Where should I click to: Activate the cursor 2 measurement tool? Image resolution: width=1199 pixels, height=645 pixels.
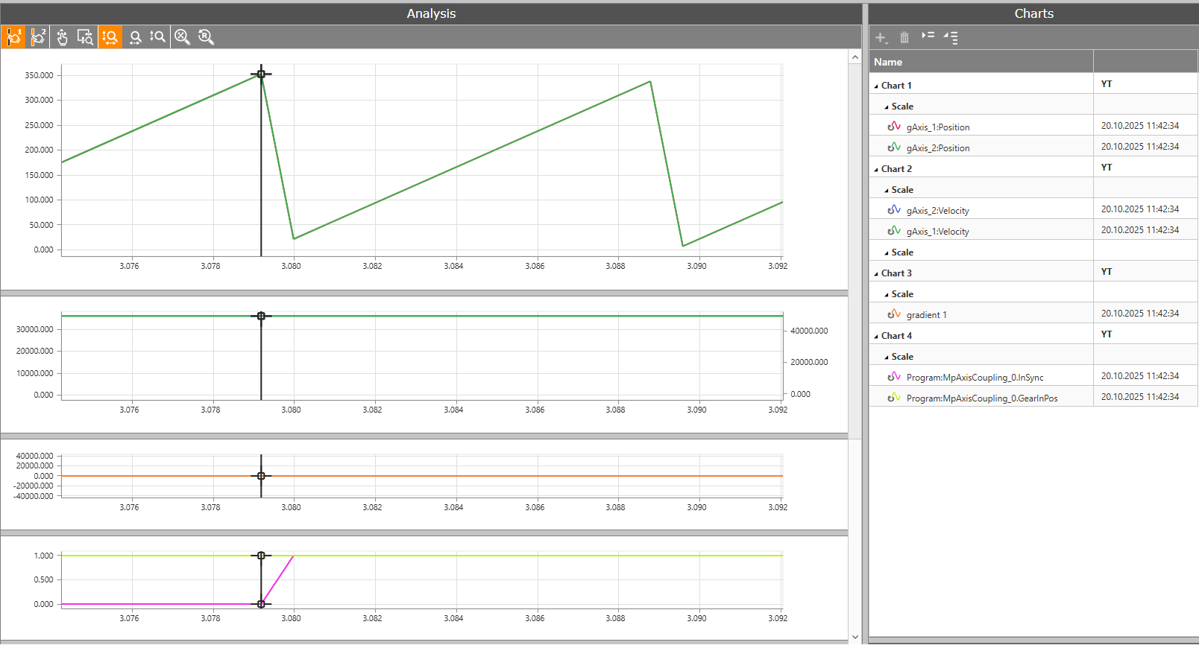(x=38, y=36)
